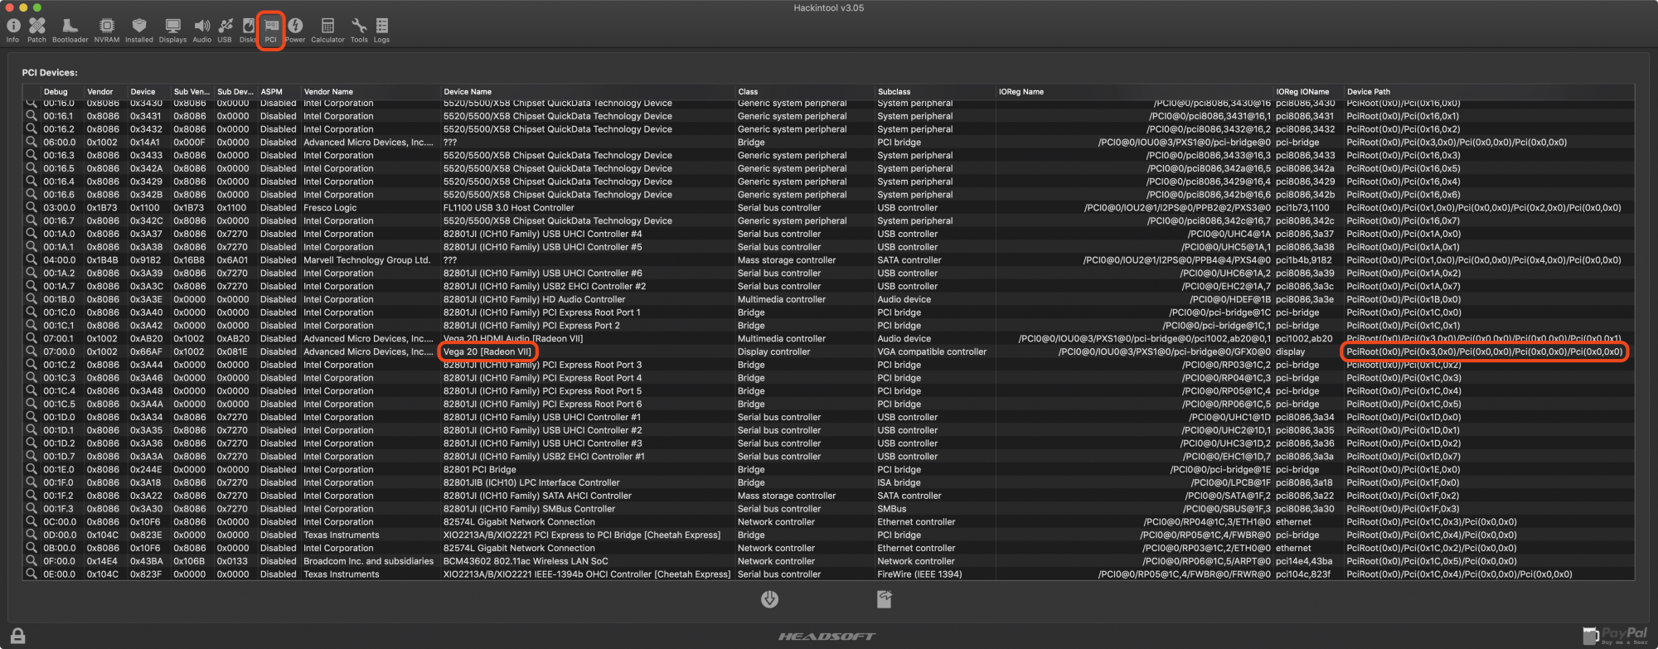This screenshot has width=1658, height=649.
Task: Select the 0x1B73 vendor ID cell
Action: pyautogui.click(x=104, y=207)
